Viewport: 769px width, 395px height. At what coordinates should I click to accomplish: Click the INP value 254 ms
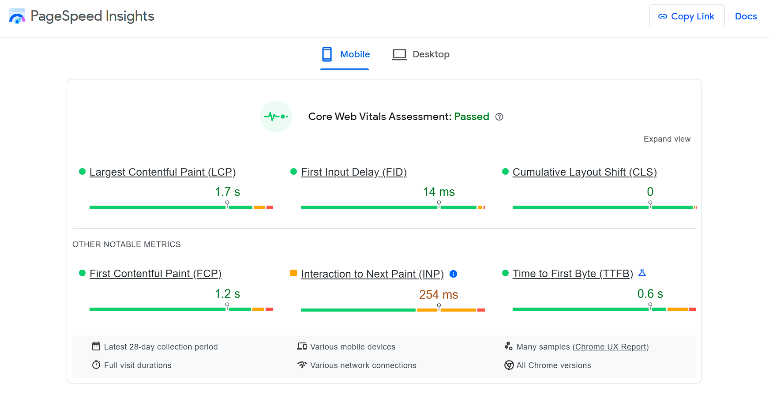439,295
